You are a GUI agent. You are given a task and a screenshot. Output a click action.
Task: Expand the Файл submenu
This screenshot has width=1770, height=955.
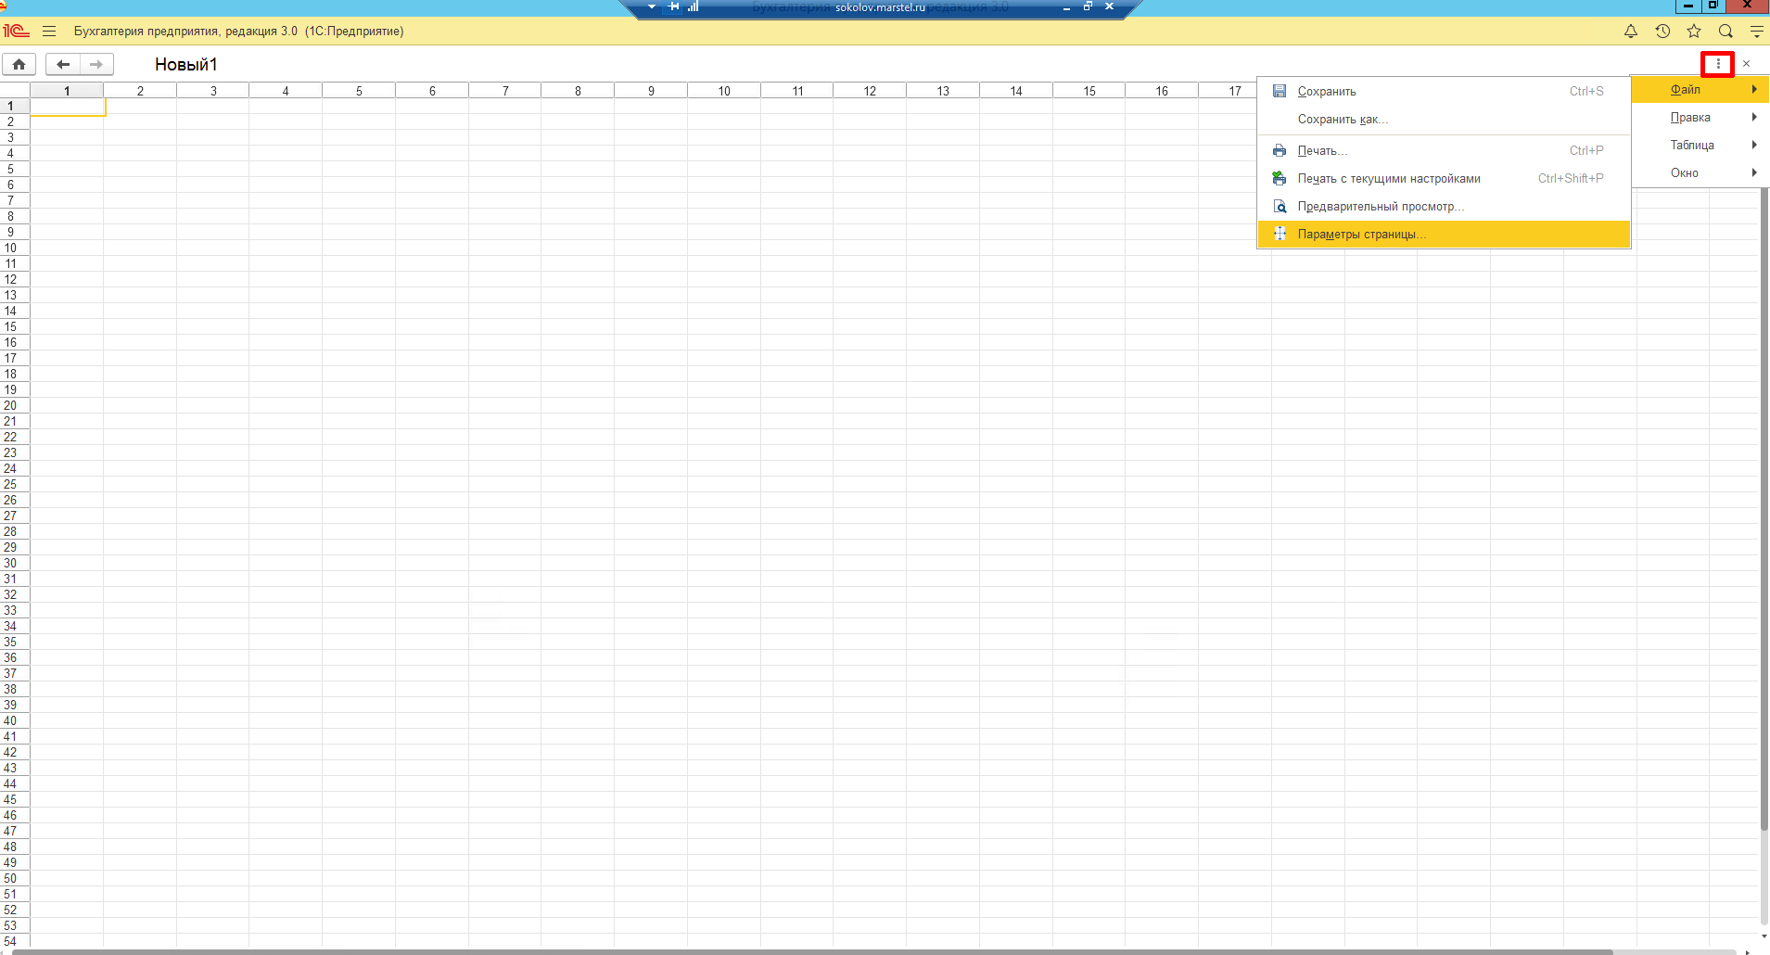tap(1700, 89)
